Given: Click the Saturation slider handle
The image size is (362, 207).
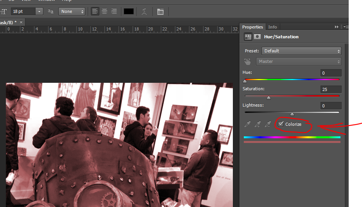Looking at the screenshot, I should [x=268, y=98].
